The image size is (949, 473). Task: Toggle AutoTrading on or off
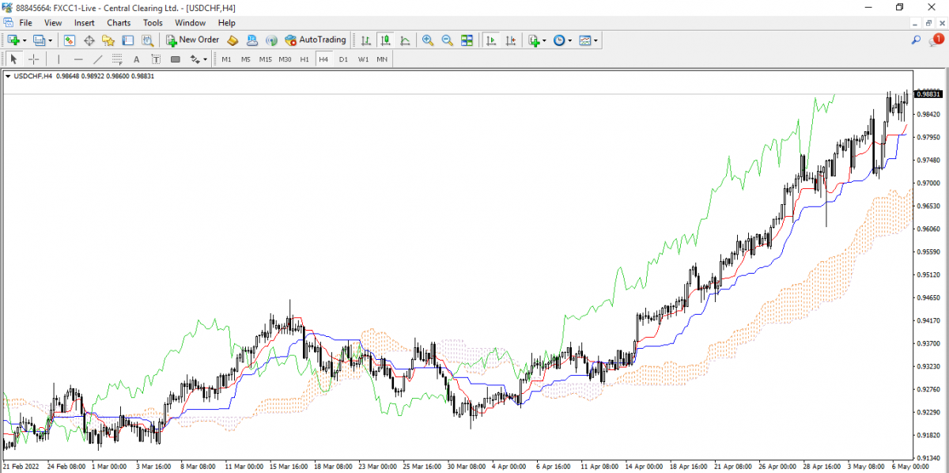click(315, 40)
